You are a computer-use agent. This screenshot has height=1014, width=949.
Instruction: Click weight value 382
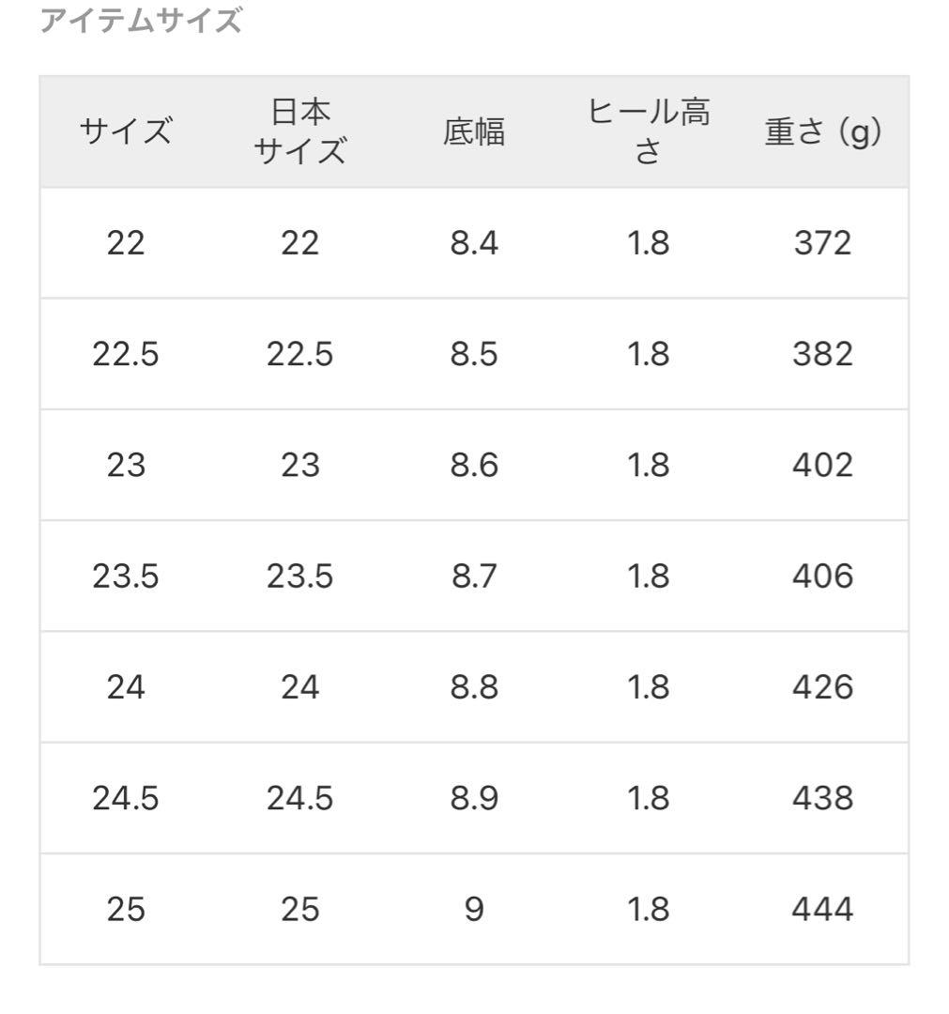[x=822, y=354]
